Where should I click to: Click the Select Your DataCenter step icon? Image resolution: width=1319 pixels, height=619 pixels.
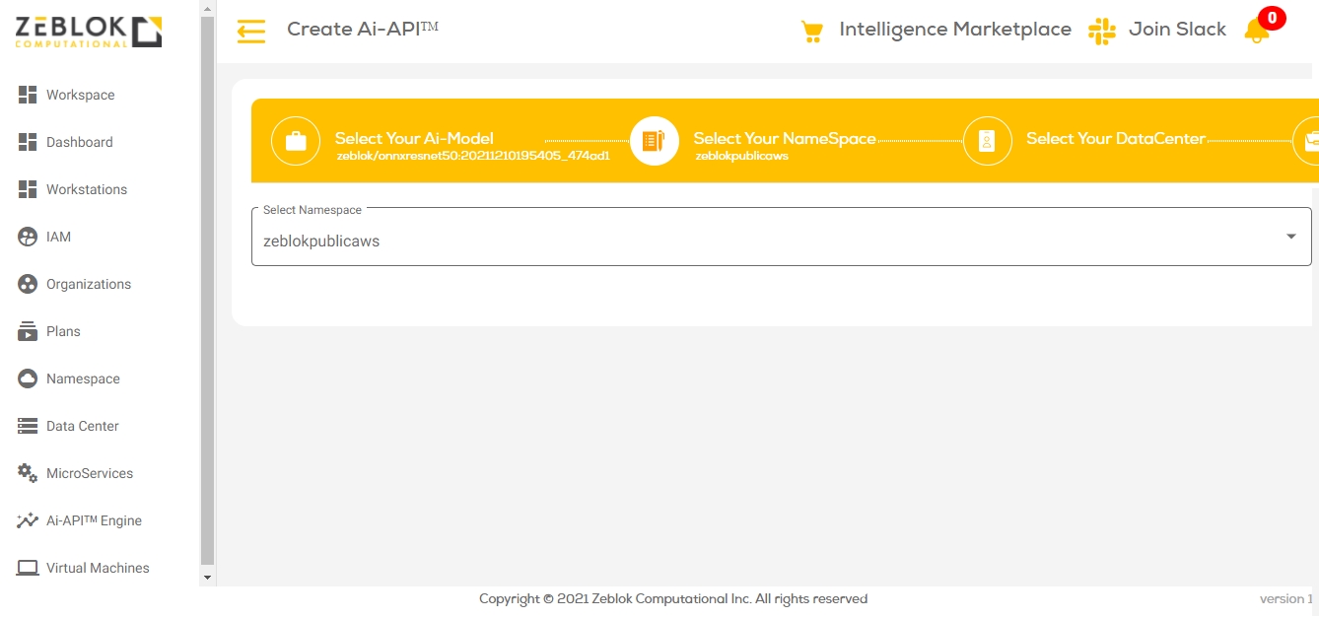[x=987, y=141]
